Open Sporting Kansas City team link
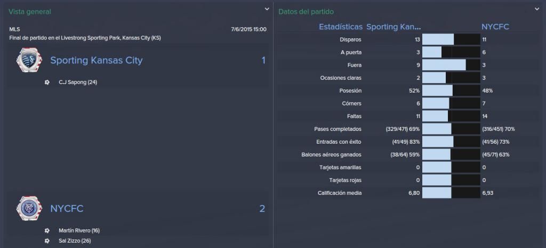Viewport: 546px width, 248px height. tap(97, 61)
